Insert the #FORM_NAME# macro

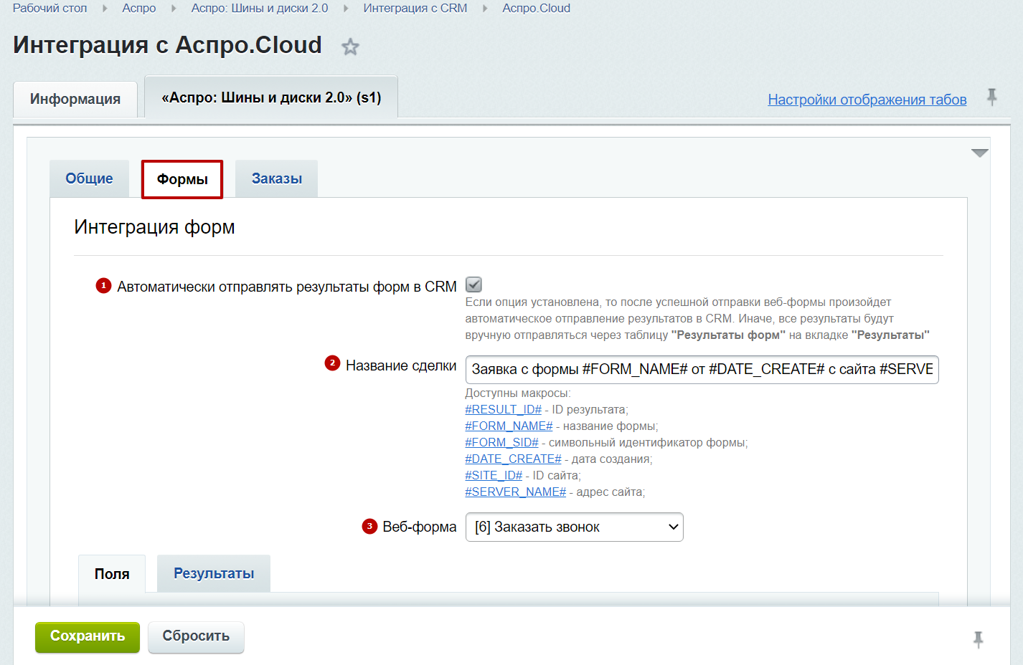509,426
